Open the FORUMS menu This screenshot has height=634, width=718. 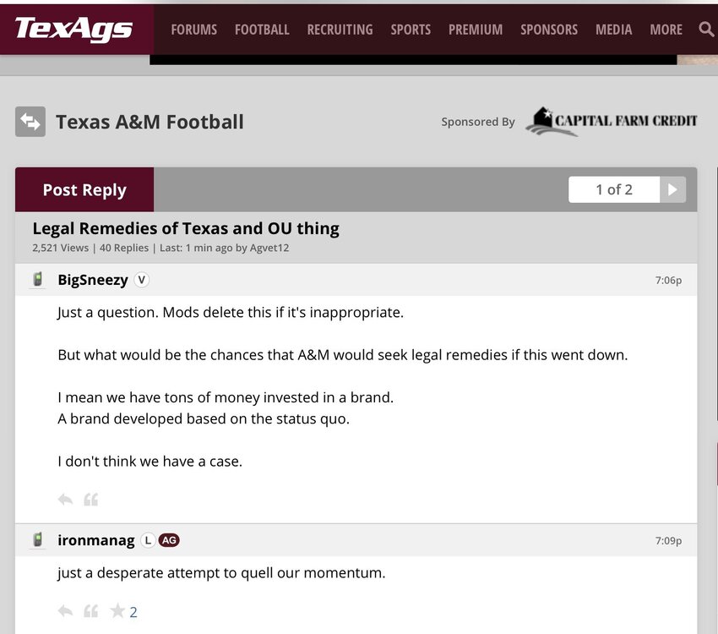click(193, 30)
